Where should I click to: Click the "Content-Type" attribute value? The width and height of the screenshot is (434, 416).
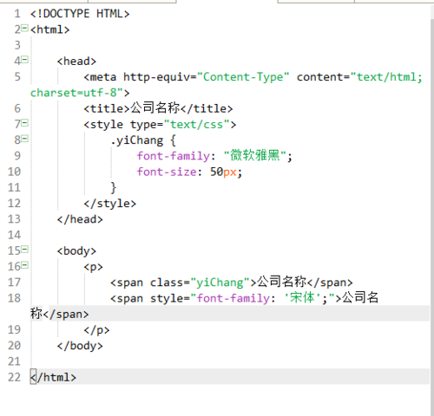pos(243,77)
